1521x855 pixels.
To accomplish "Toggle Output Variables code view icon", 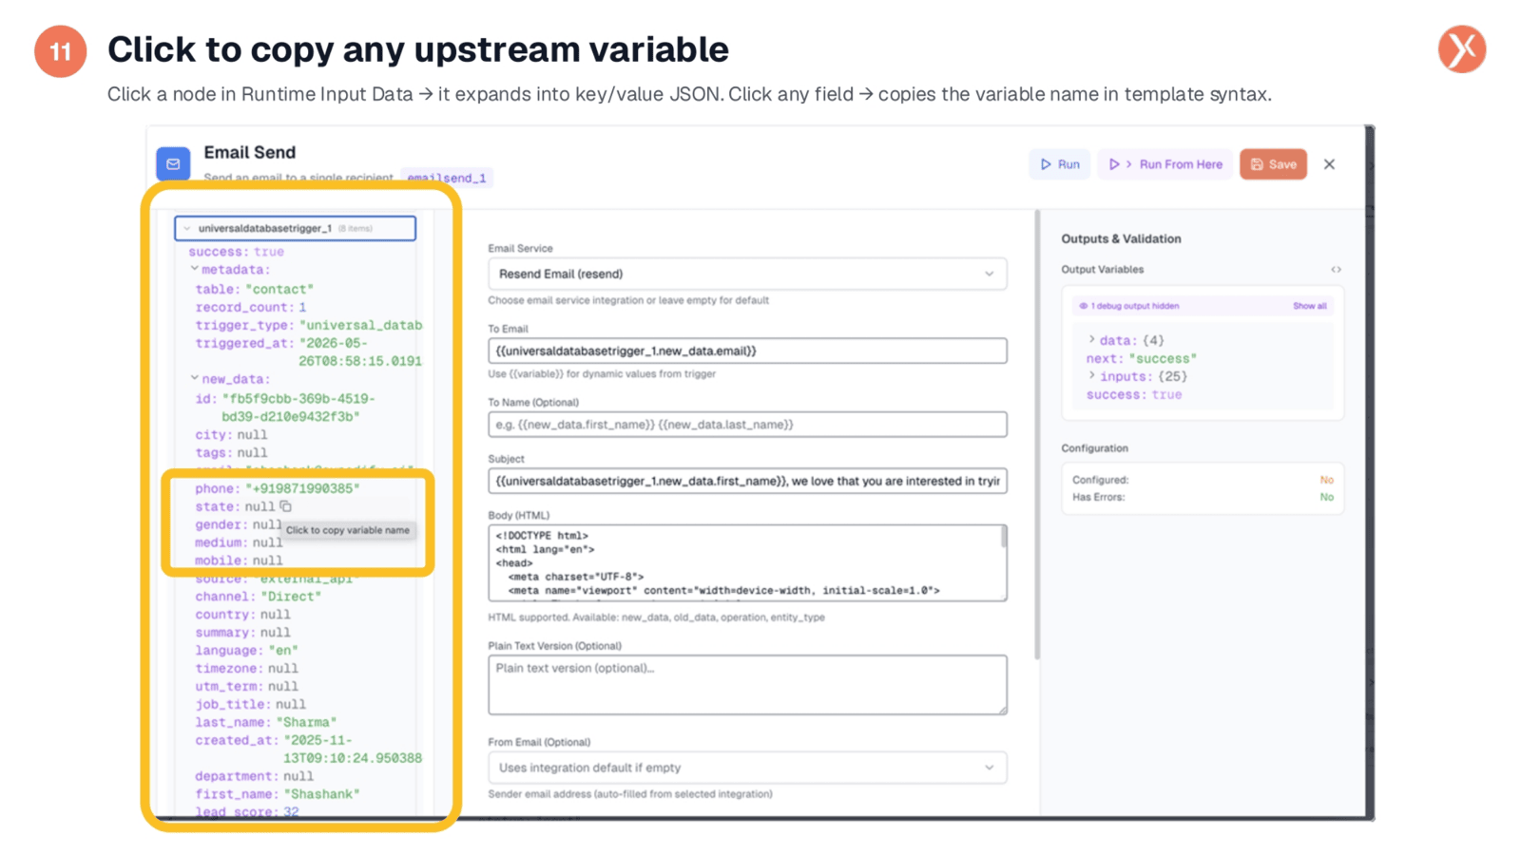I will tap(1336, 270).
